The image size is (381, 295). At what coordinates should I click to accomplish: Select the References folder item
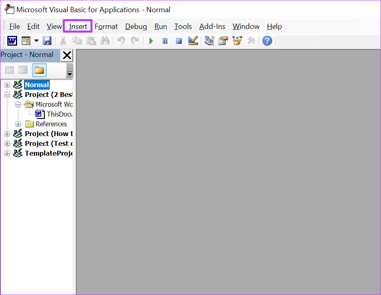[51, 124]
